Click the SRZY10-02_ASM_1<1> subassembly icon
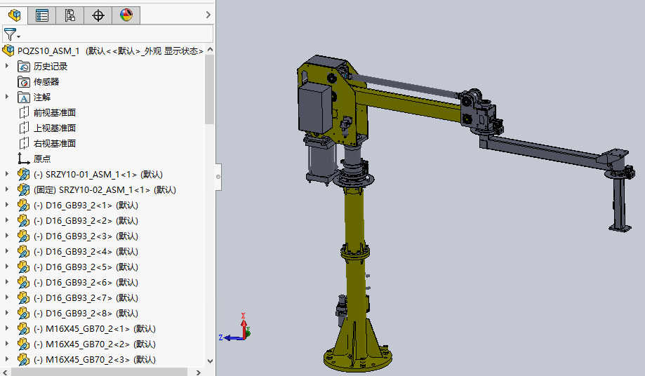 pyautogui.click(x=24, y=190)
